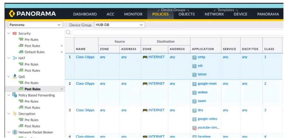The image size is (295, 138).
Task: Click the search magnifier icon
Action: [68, 33]
